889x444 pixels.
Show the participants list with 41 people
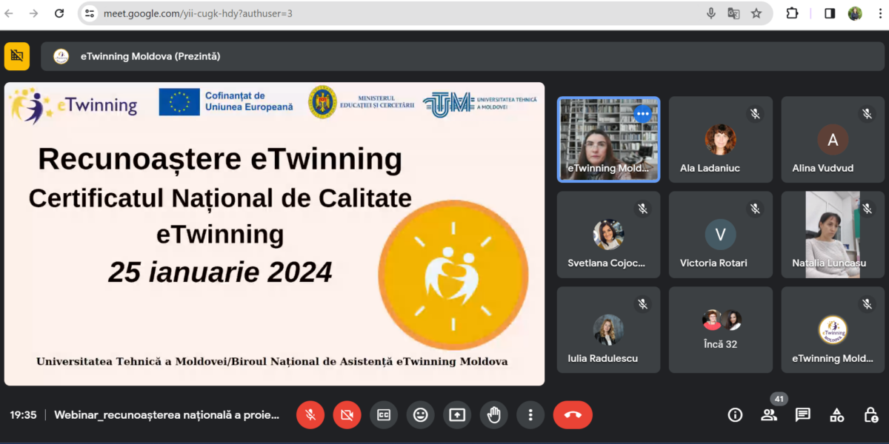pyautogui.click(x=769, y=415)
